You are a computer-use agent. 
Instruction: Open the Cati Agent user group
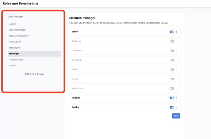[15, 42]
